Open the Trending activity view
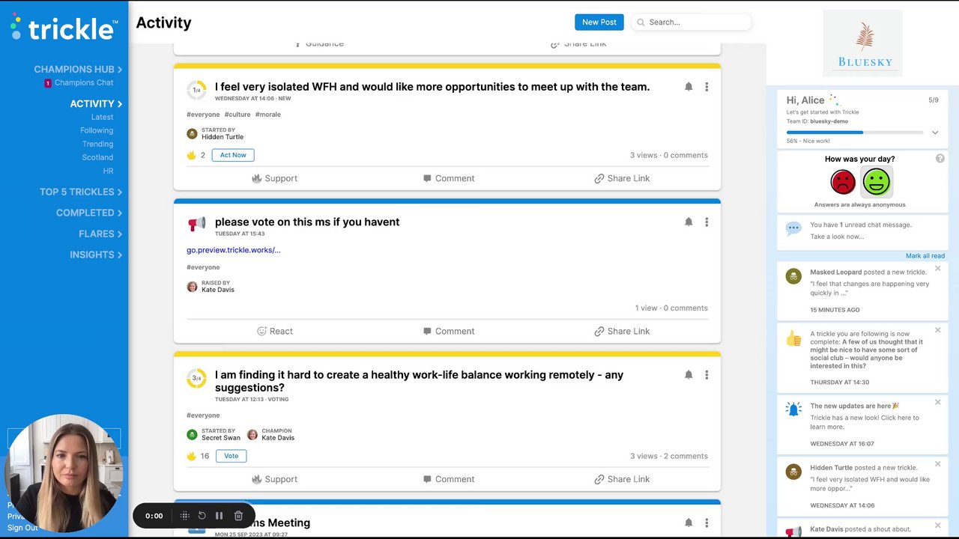The image size is (959, 539). pos(97,144)
